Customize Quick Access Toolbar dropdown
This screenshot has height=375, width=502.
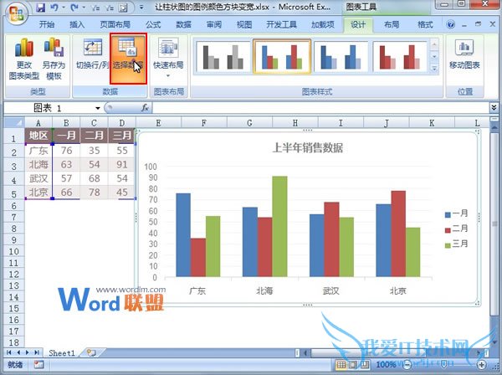tap(141, 7)
